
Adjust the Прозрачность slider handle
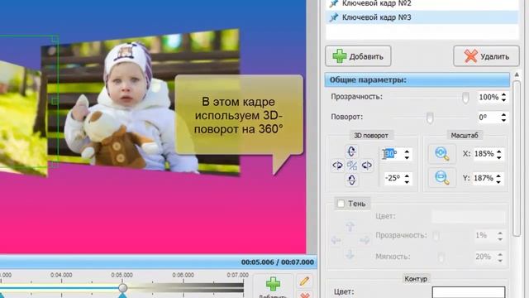[x=465, y=98]
